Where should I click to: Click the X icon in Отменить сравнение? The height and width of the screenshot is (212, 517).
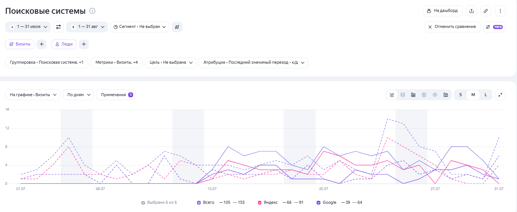pyautogui.click(x=430, y=27)
